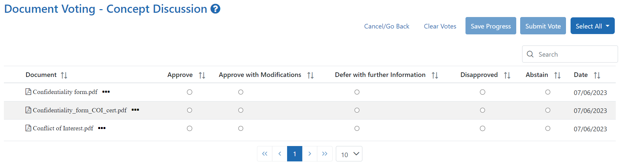Go to the last page of results
The image size is (620, 166).
click(325, 154)
